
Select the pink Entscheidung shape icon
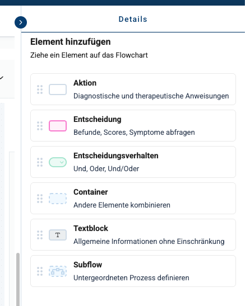(58, 126)
